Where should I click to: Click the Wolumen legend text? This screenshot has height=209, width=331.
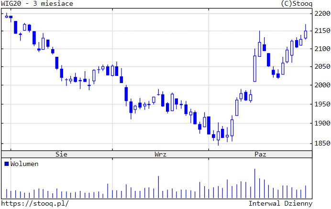tap(24, 164)
